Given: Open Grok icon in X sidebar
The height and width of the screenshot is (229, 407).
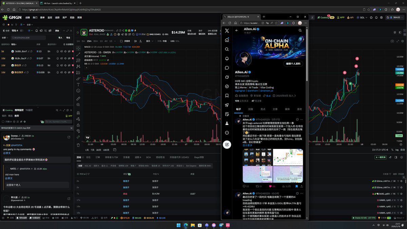Looking at the screenshot, I should (227, 77).
